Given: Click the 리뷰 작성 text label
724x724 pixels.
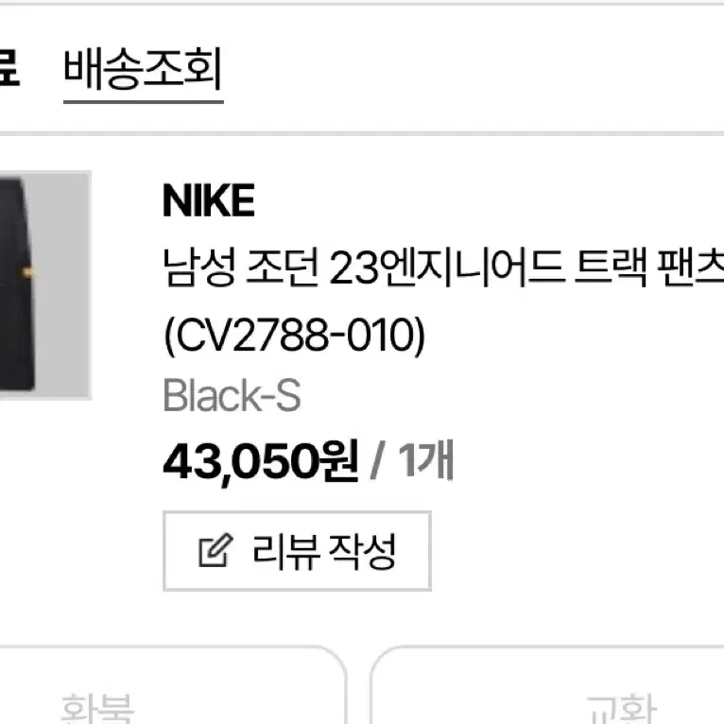Looking at the screenshot, I should 324,551.
